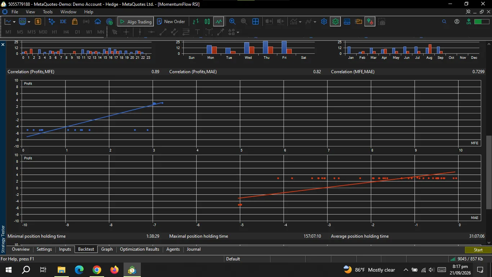This screenshot has width=492, height=277.
Task: Open MetaEditor via the IDE icon
Action: [x=63, y=22]
